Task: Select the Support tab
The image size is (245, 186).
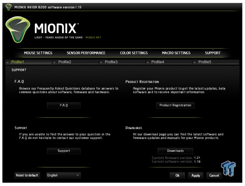Action: (213, 53)
